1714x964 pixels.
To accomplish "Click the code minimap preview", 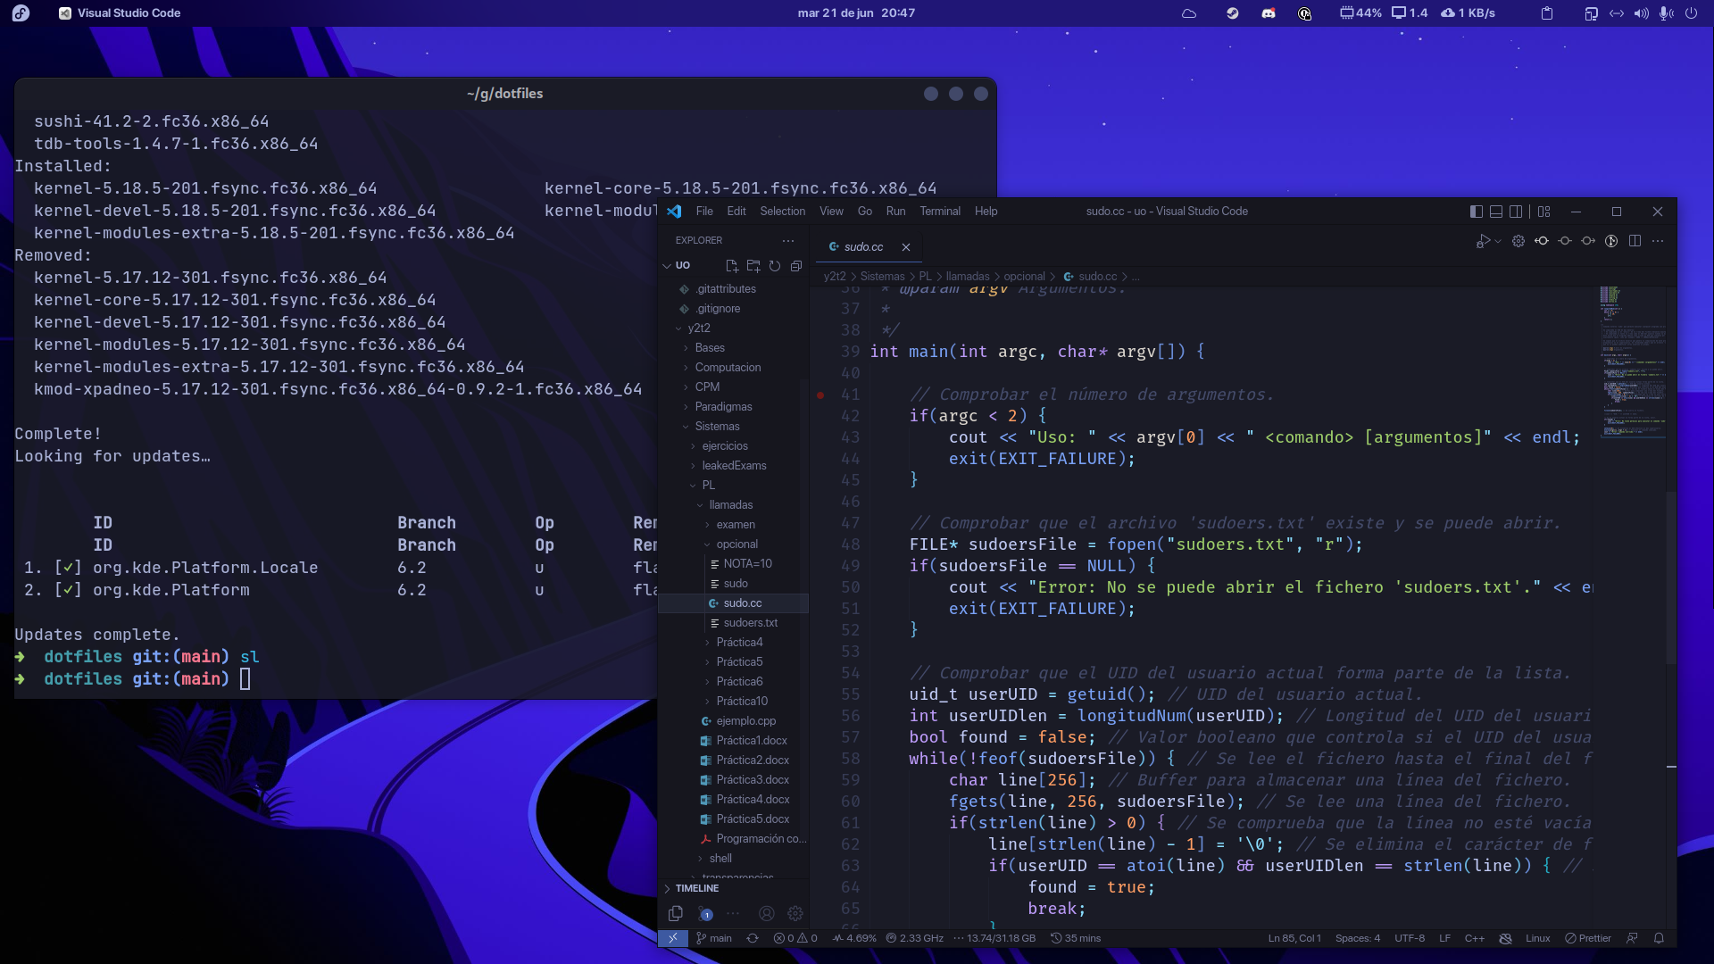I will point(1632,361).
